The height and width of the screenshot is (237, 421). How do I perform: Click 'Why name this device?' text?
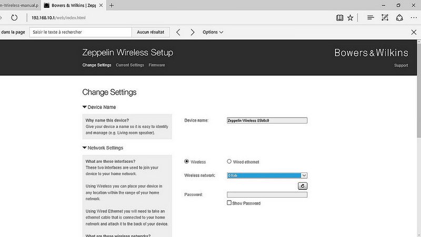tap(107, 120)
